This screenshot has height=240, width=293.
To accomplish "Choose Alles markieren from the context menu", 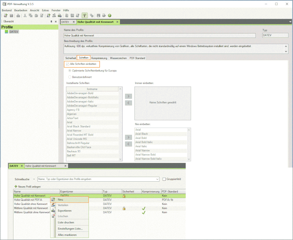I will pos(70,235).
